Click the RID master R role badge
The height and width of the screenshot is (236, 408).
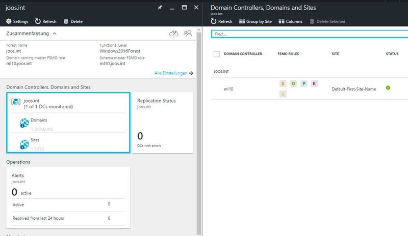pos(314,83)
